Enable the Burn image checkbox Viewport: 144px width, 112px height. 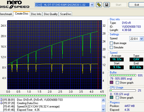point(111,43)
